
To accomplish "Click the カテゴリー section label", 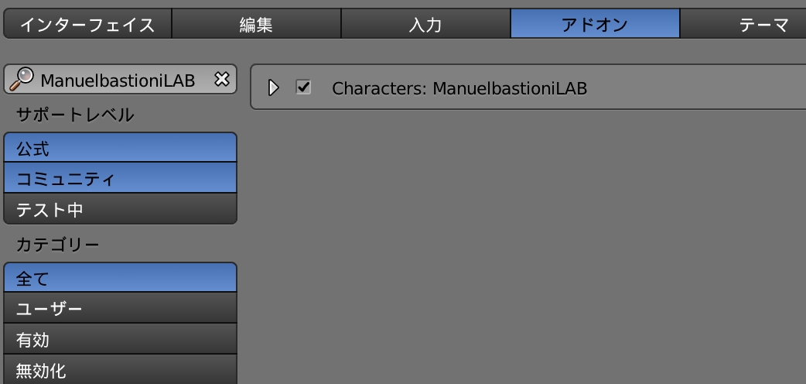I will (x=57, y=245).
